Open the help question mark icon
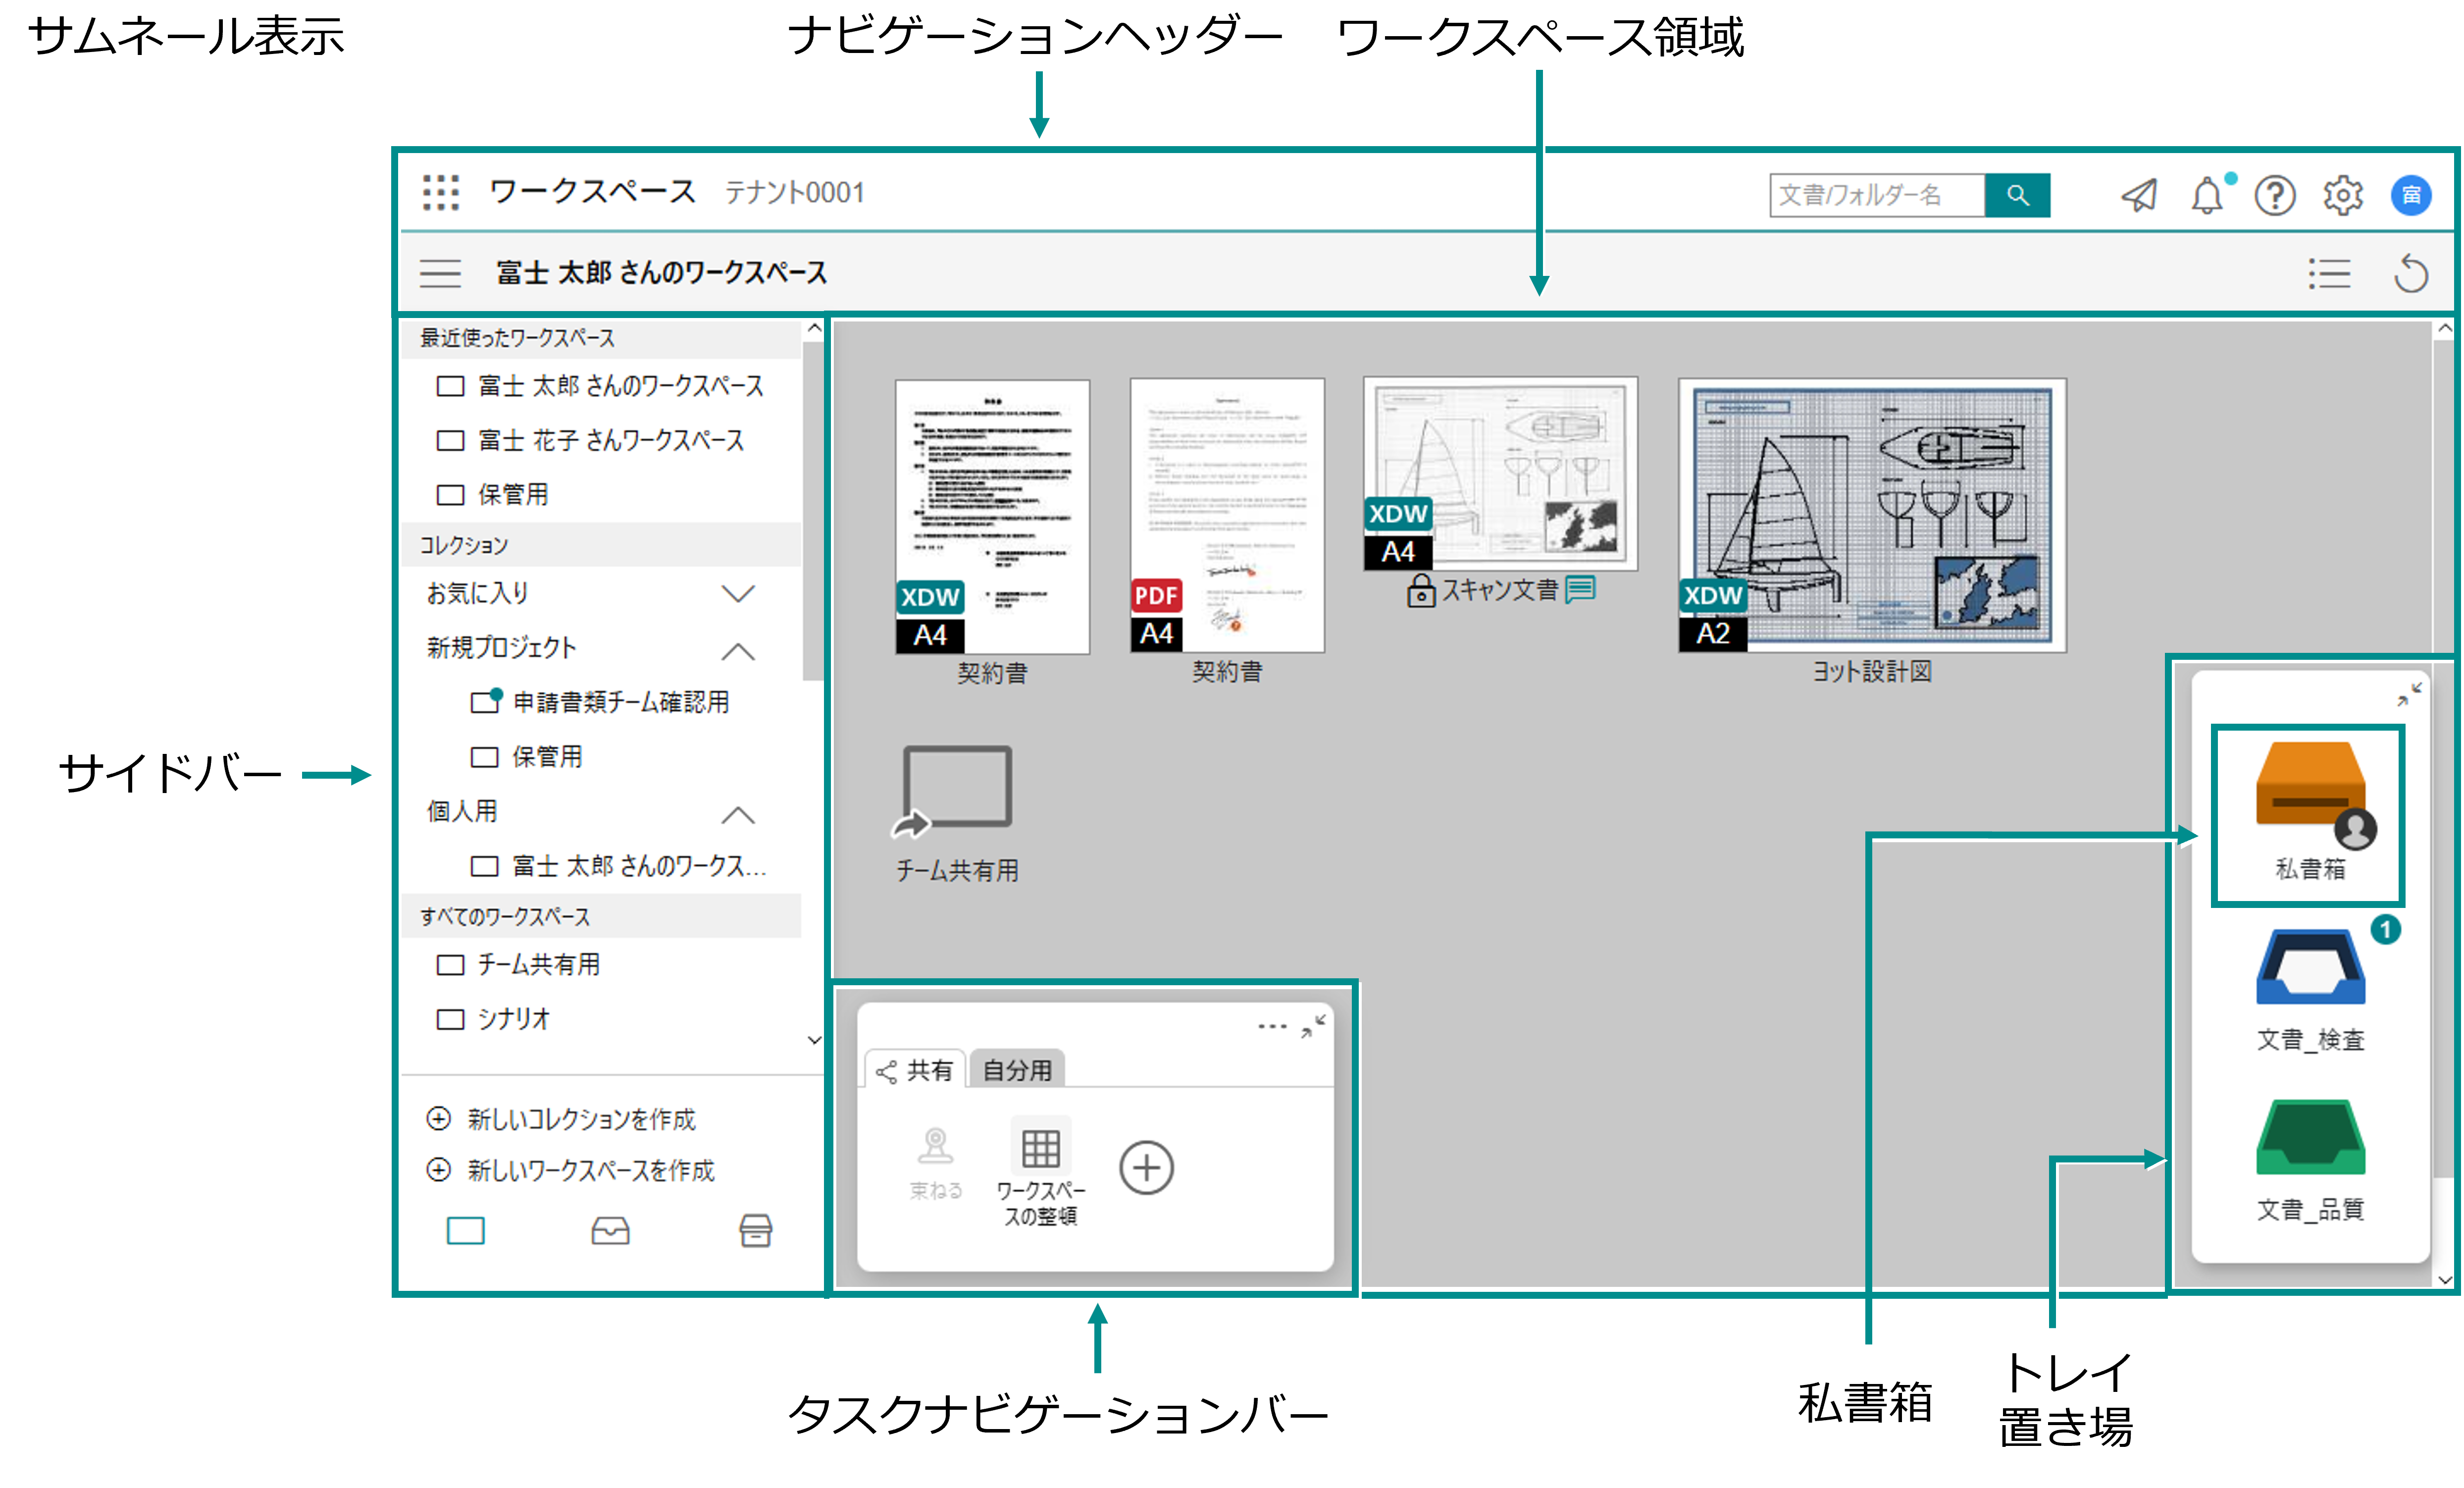This screenshot has height=1488, width=2464. click(2275, 195)
